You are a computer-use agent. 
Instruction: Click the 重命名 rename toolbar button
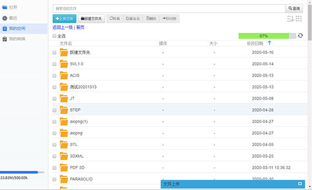pos(133,18)
